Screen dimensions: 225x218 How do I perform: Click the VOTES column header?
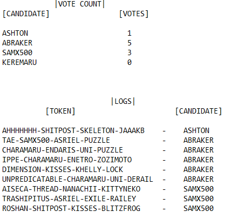click(x=134, y=14)
